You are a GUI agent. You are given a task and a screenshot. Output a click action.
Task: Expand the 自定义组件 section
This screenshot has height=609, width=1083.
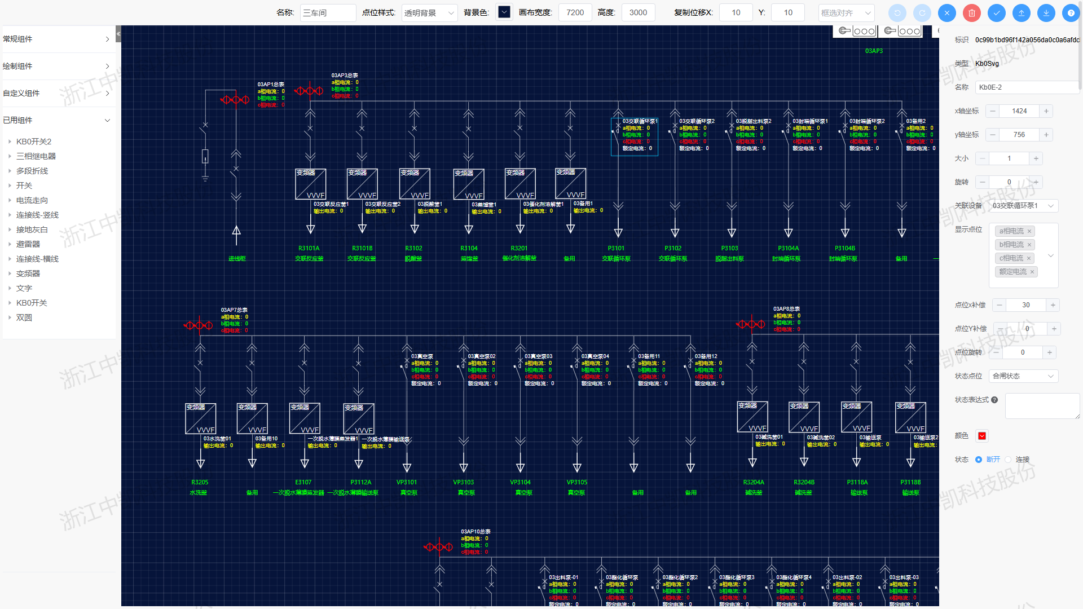click(x=56, y=93)
